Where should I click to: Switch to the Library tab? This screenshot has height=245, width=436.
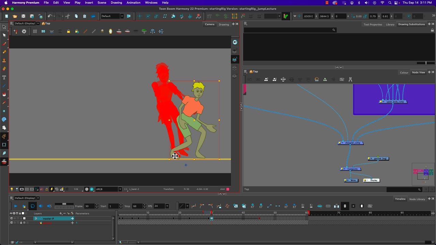coord(390,24)
